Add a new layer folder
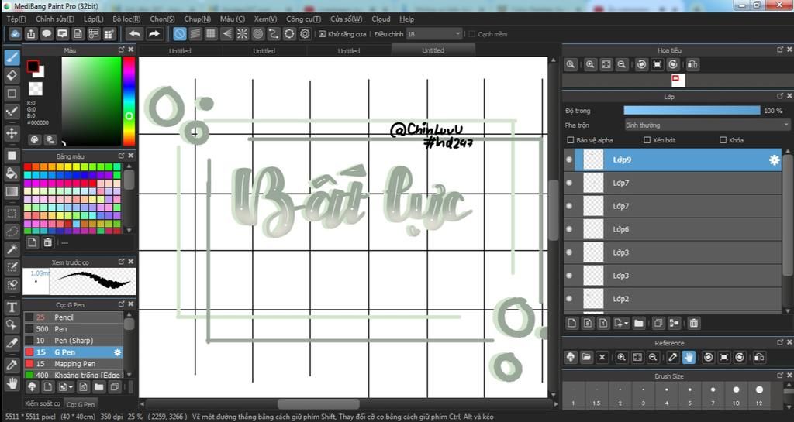 point(639,323)
